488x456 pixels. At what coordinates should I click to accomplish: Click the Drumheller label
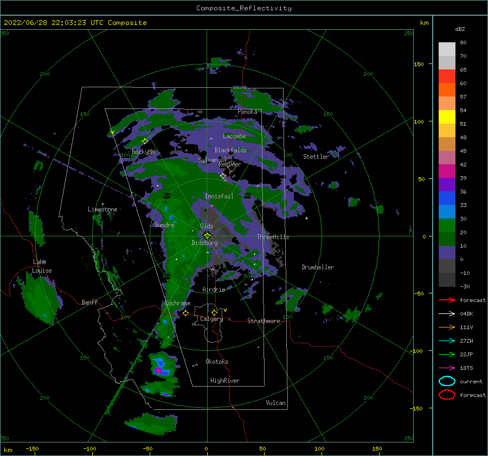pos(318,267)
